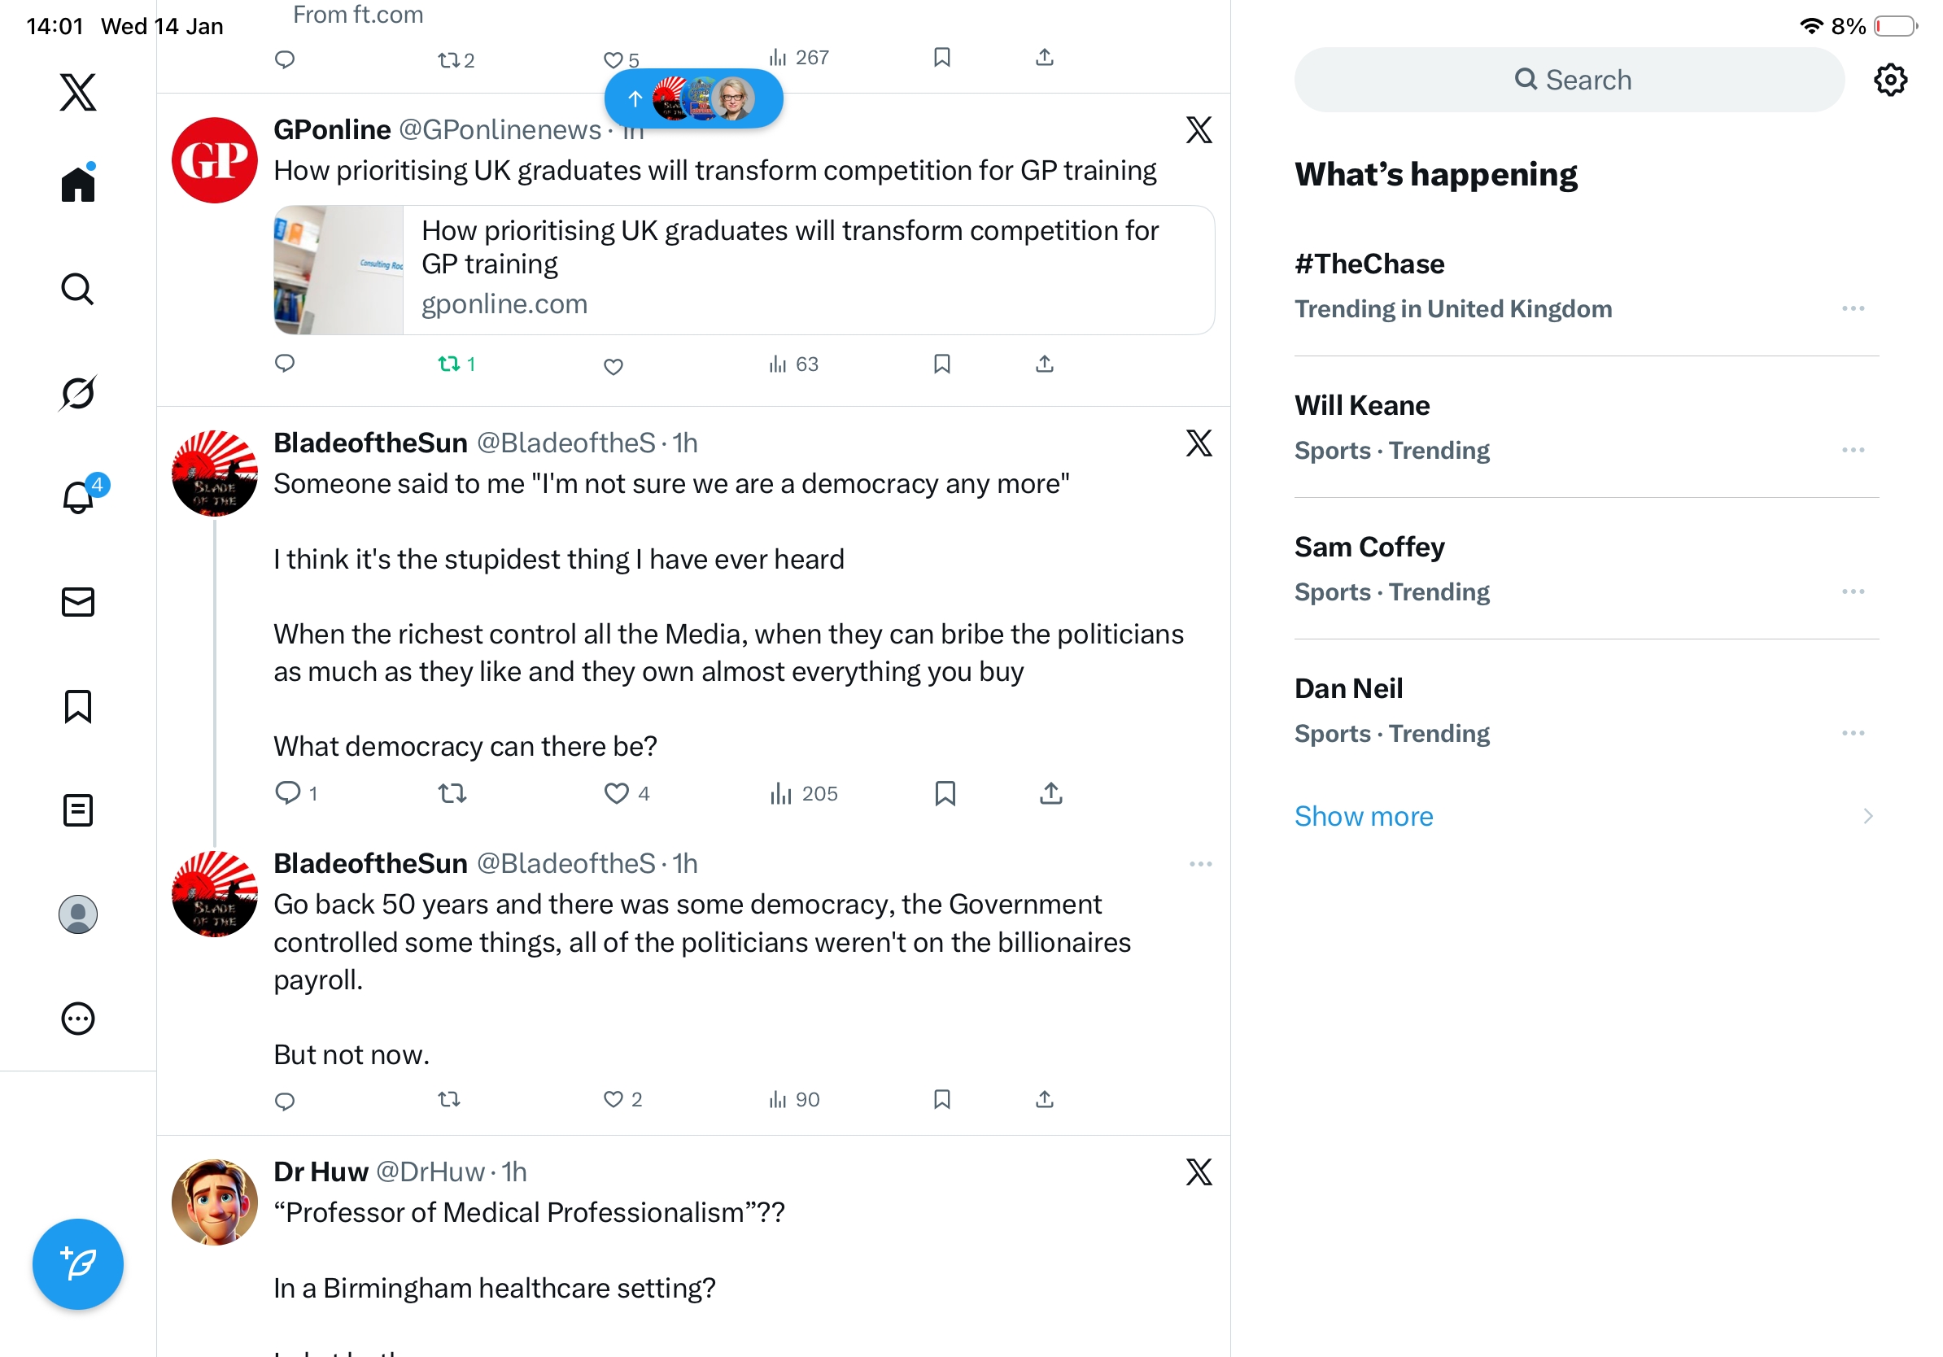Open the profile item in the sidebar

(78, 914)
